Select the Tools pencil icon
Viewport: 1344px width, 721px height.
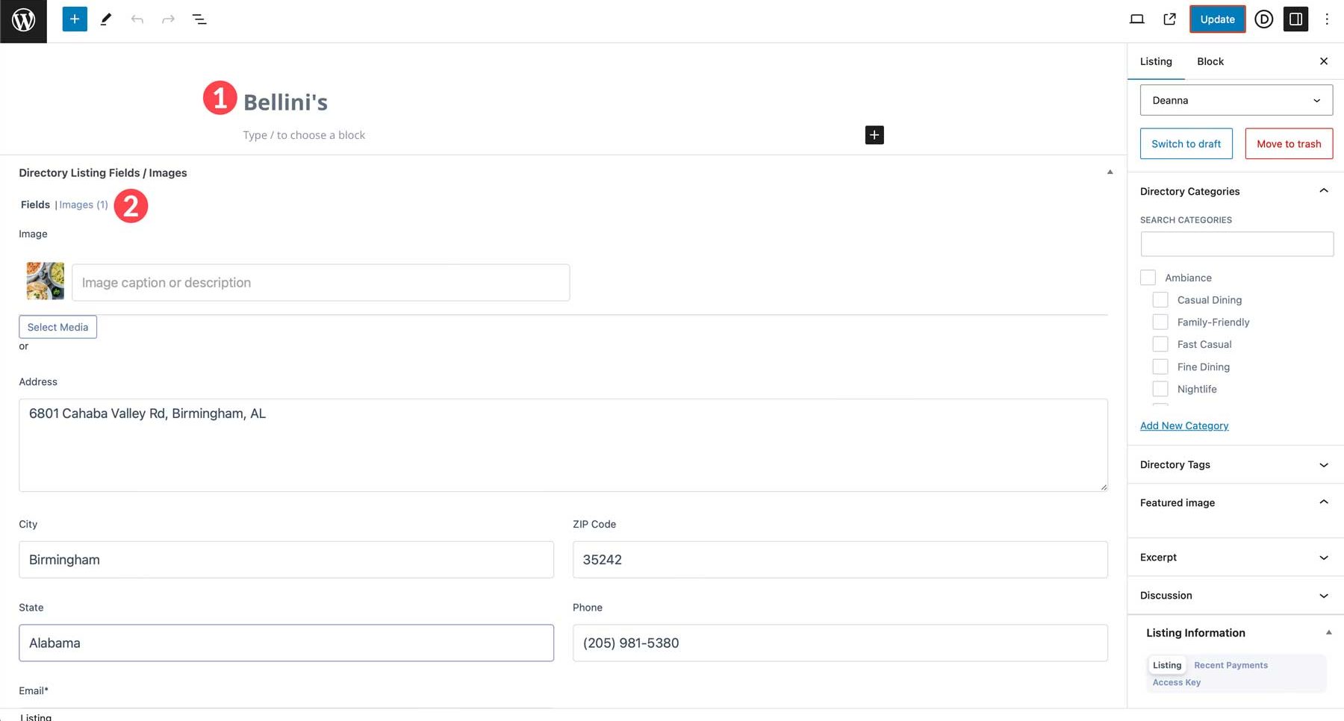click(105, 19)
